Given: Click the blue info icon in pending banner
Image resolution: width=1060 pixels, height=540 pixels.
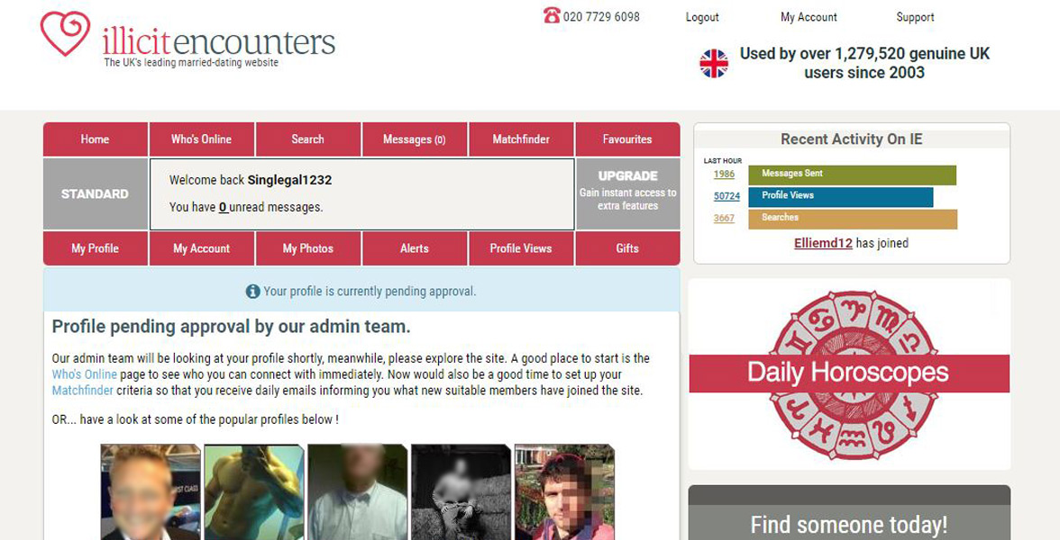Looking at the screenshot, I should coord(252,292).
